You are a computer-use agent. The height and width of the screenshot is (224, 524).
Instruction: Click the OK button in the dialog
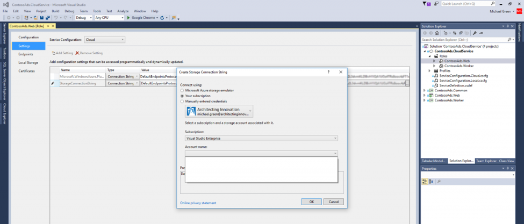click(x=312, y=201)
